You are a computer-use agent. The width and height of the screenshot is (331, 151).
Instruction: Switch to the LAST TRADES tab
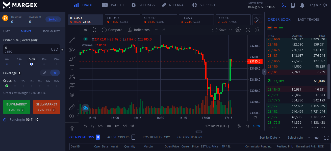point(309,19)
